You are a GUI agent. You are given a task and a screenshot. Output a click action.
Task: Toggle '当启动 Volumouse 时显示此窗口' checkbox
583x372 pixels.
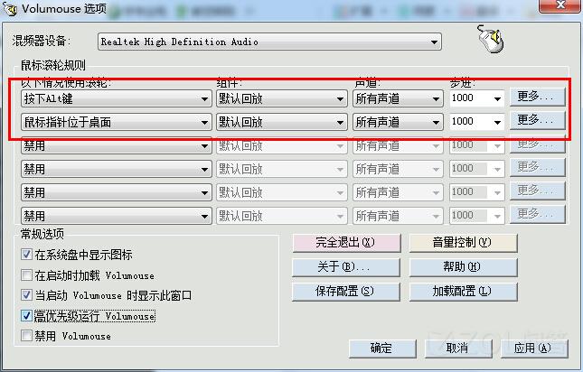pos(26,295)
